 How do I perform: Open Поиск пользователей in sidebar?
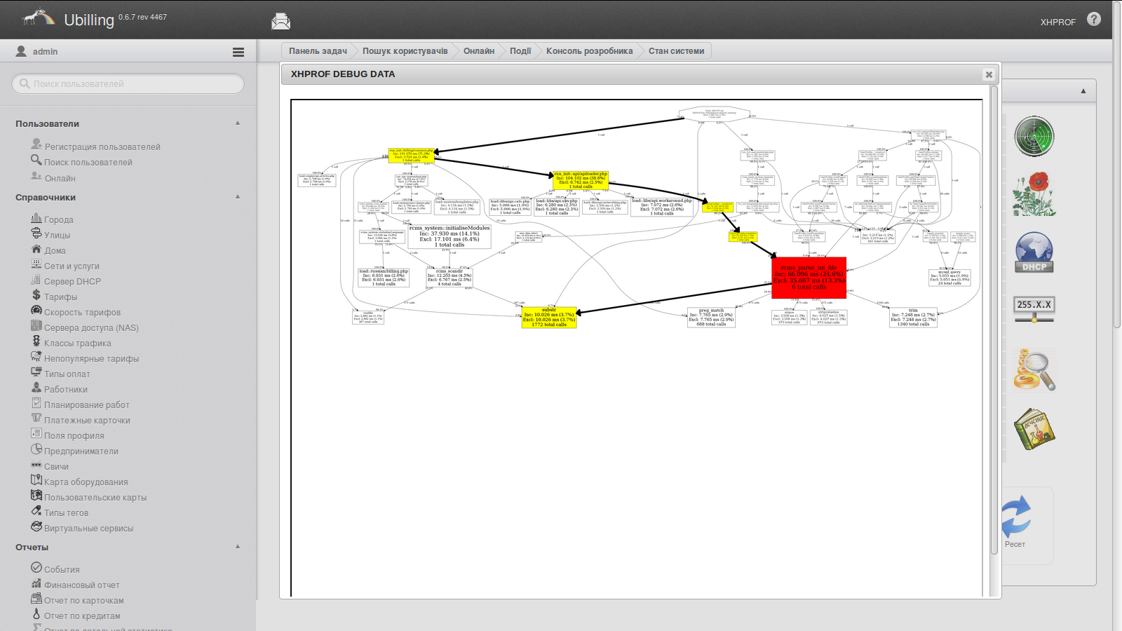pos(88,162)
